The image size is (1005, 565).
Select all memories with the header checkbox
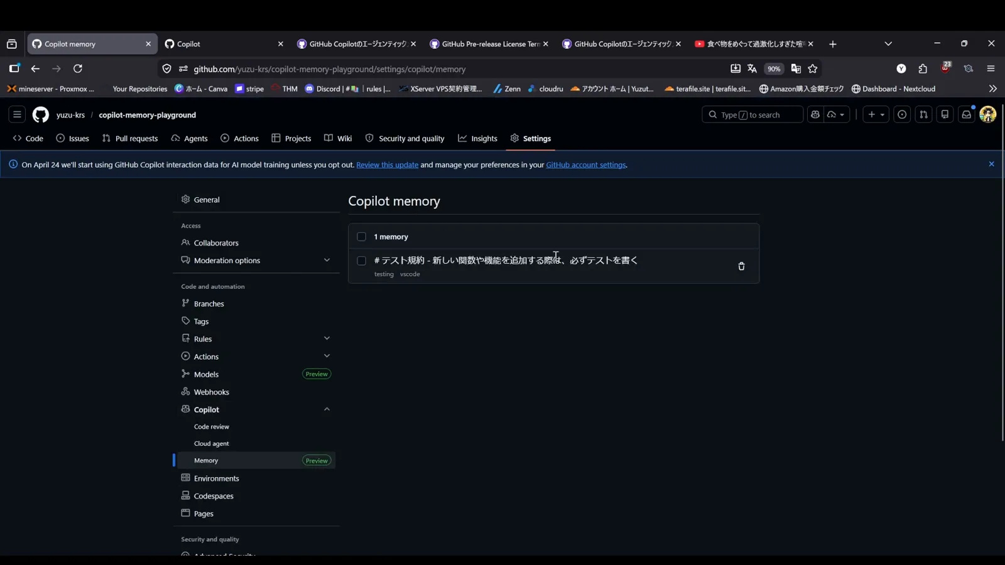click(x=361, y=237)
